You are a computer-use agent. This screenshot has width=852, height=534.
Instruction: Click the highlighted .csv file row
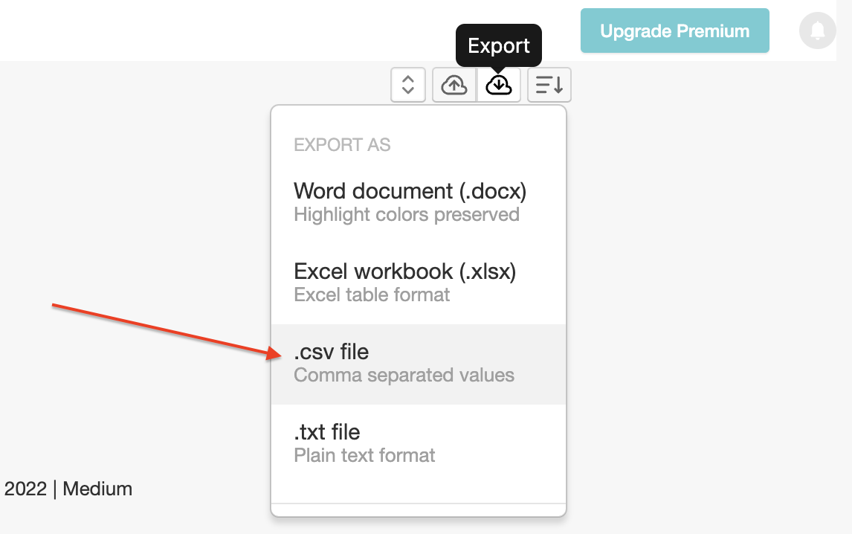coord(418,364)
